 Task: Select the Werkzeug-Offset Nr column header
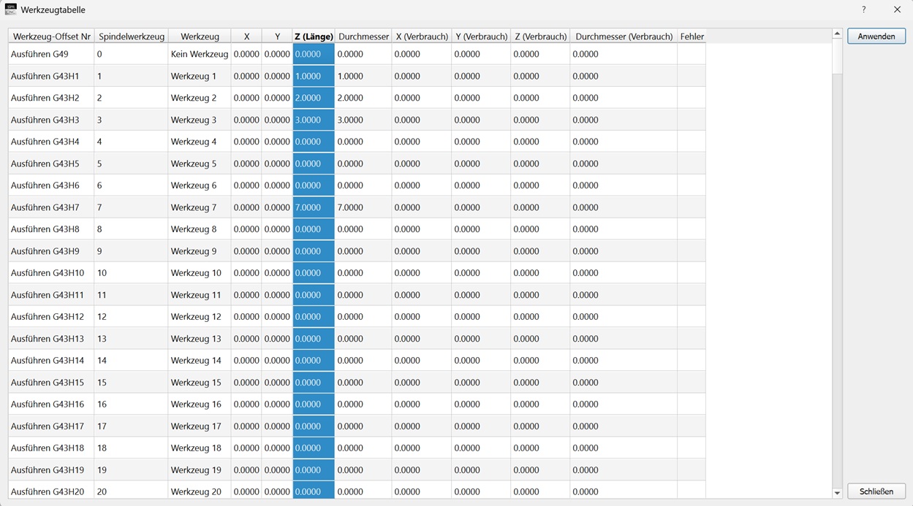[52, 36]
